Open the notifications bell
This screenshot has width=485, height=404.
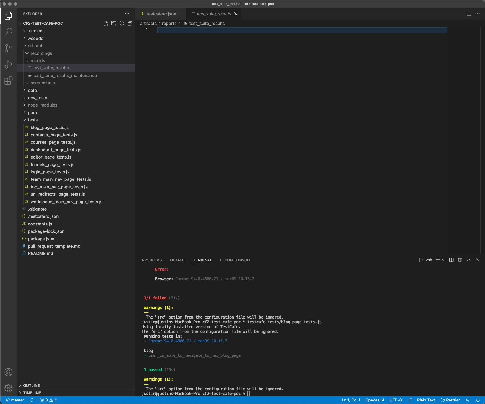478,400
